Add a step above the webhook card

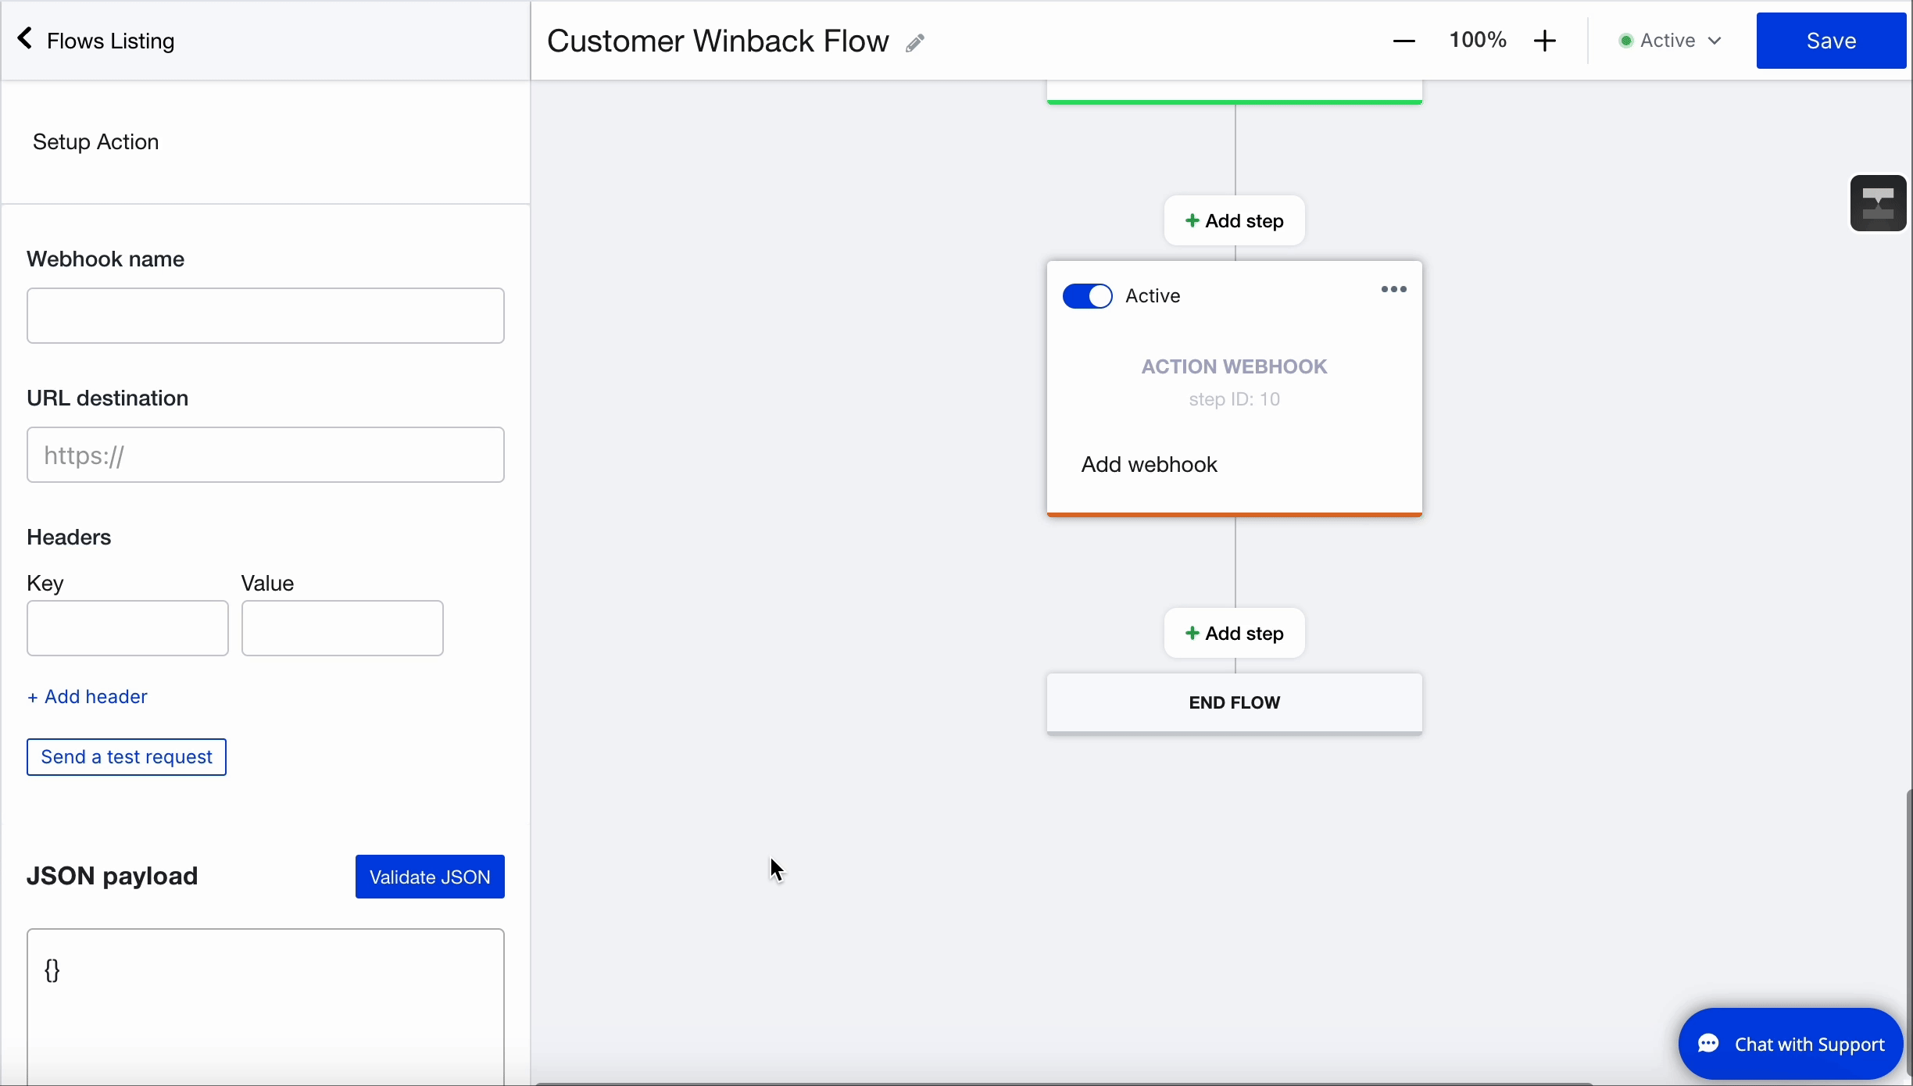[x=1233, y=220]
